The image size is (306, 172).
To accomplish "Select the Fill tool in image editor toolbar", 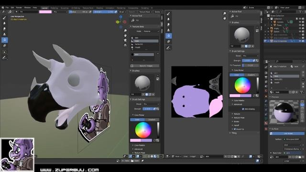I will [x=168, y=36].
